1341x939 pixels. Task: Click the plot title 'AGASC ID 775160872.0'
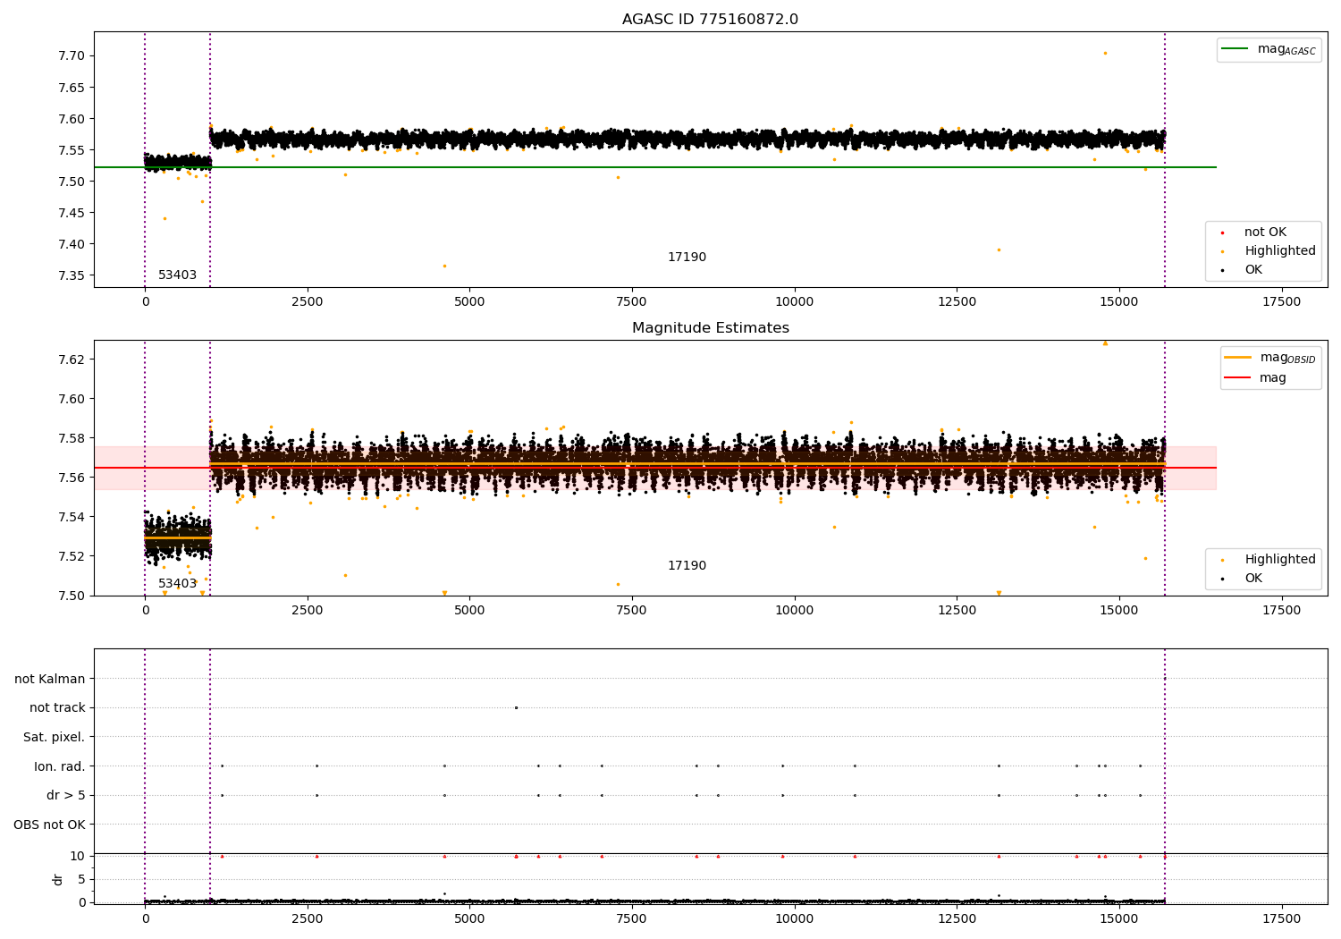(710, 20)
